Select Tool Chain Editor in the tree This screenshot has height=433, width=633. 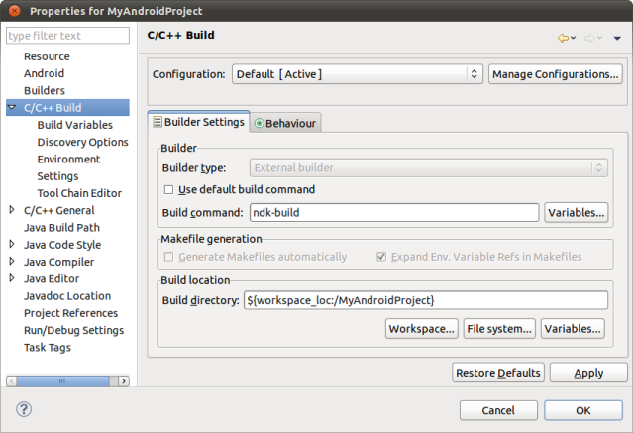coord(79,193)
